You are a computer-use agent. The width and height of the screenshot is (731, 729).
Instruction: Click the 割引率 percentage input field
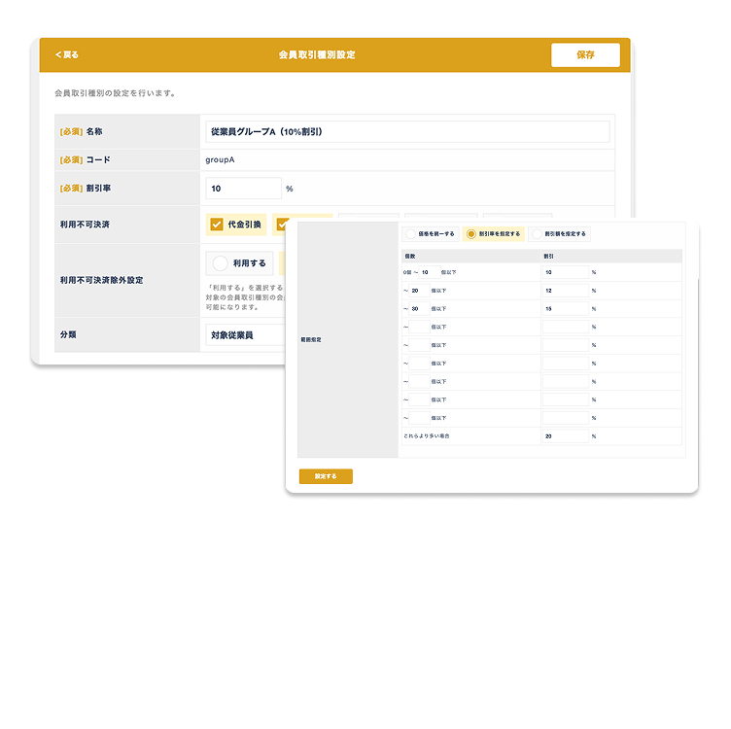[x=243, y=189]
